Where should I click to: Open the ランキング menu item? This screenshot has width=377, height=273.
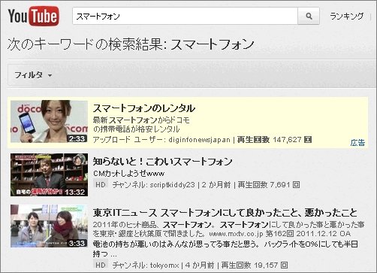(346, 16)
